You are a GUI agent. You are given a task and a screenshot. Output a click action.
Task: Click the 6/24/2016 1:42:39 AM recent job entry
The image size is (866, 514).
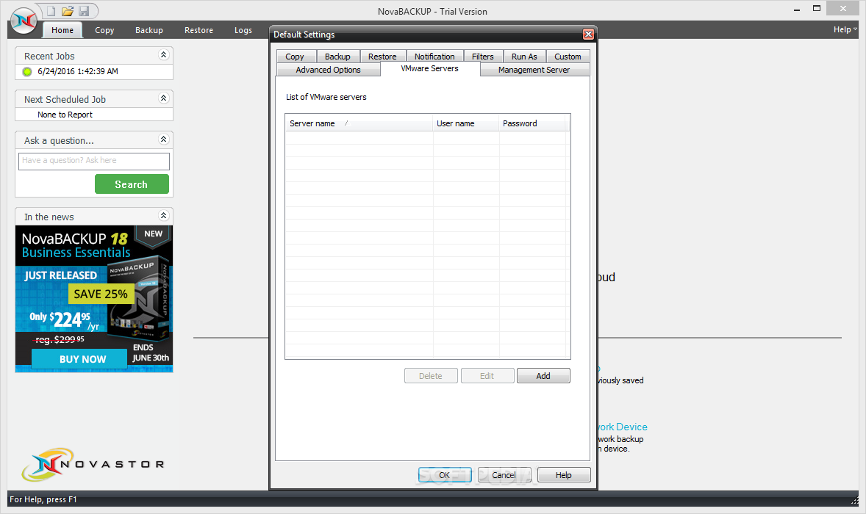(78, 71)
